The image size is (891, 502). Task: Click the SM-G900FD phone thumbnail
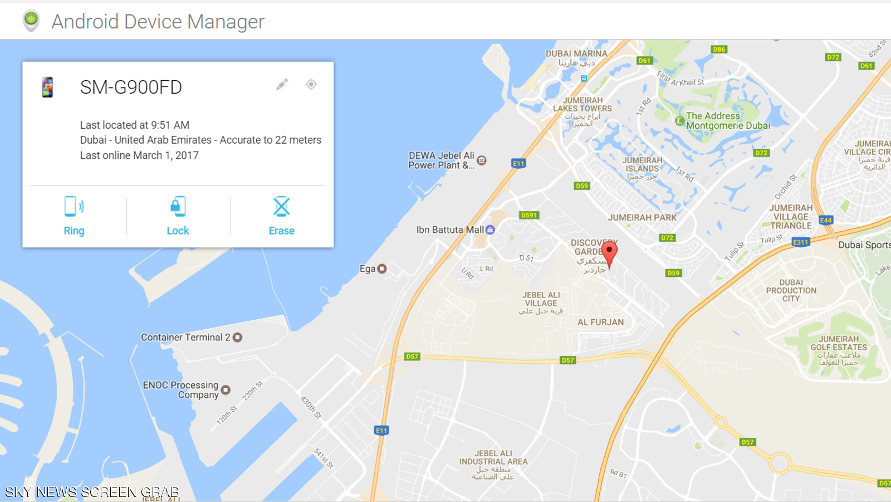point(48,87)
